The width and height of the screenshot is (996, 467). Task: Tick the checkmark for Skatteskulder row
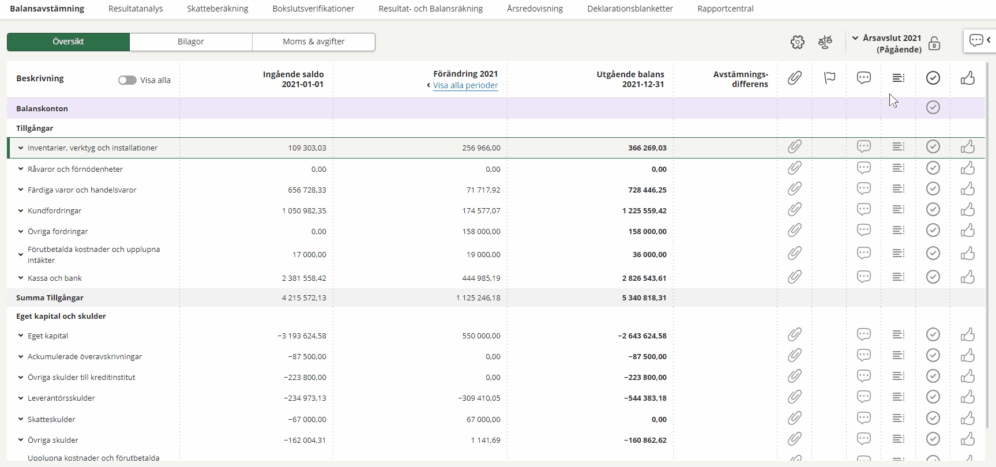pyautogui.click(x=933, y=419)
